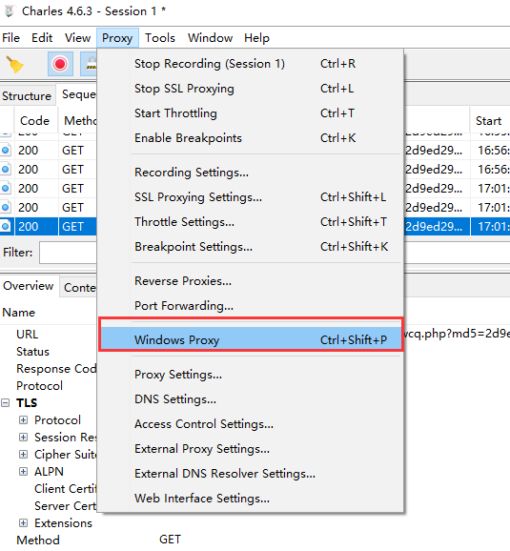Open the Help menu

(x=256, y=37)
